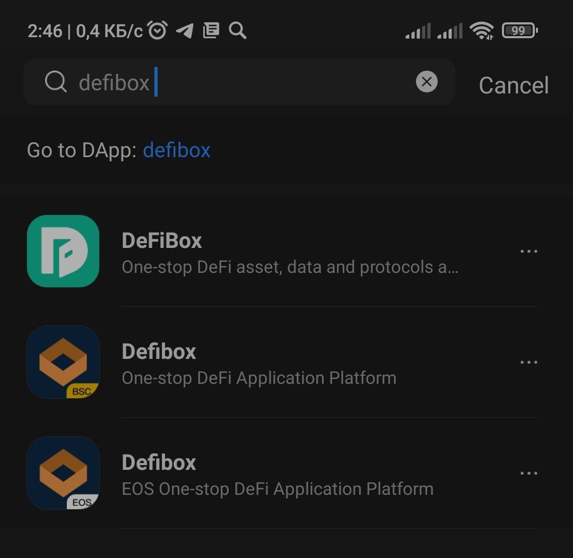This screenshot has height=558, width=573.
Task: Tap the Wi-Fi status icon
Action: click(482, 31)
